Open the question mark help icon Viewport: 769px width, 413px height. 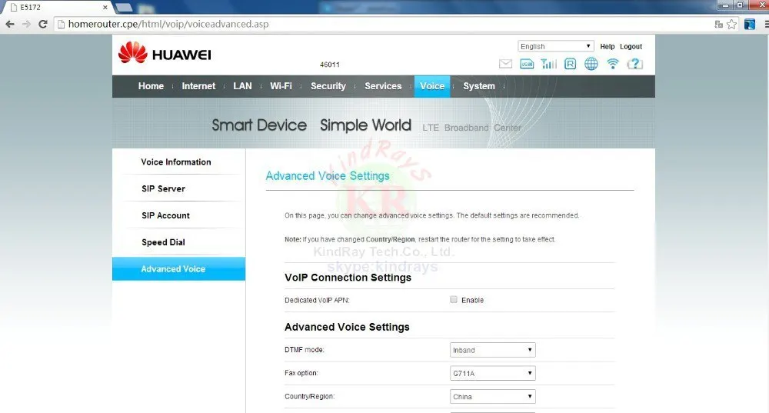tap(634, 64)
